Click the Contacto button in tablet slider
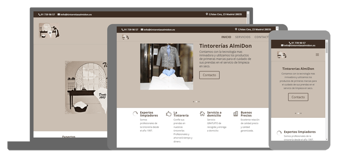Screen dimensions: 340x159 coord(210,75)
